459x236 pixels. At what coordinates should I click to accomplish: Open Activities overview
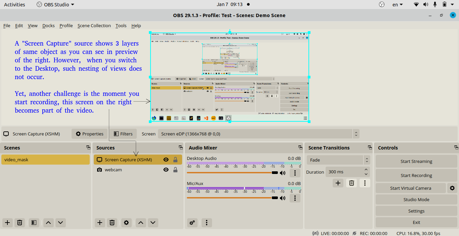pos(14,4)
